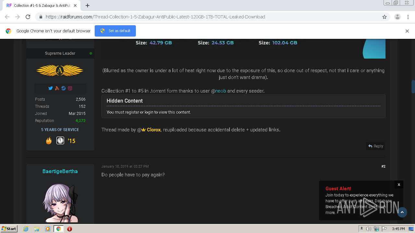This screenshot has width=415, height=233.
Task: Open the red Opera taskbar icon
Action: (69, 229)
